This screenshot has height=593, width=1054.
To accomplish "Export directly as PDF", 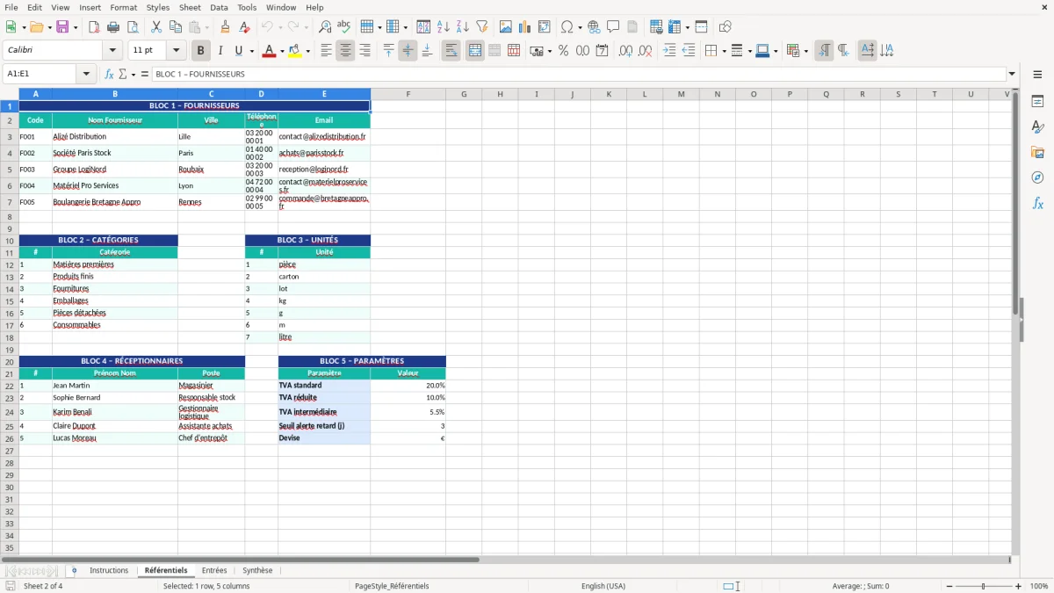I will click(94, 27).
